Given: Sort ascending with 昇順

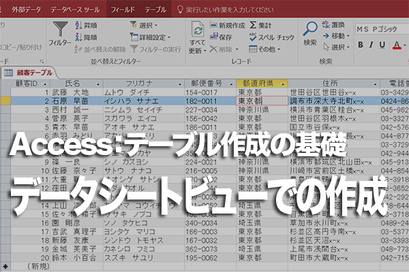Looking at the screenshot, I should tap(86, 25).
